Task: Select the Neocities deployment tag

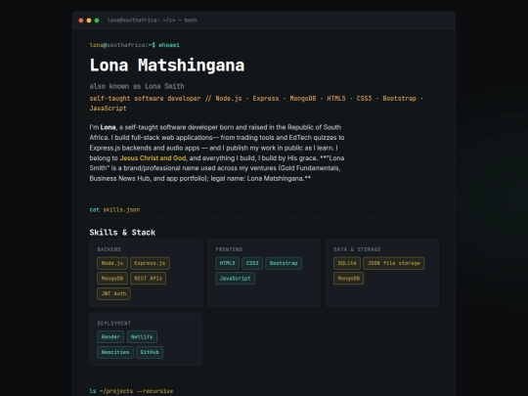Action: (115, 352)
